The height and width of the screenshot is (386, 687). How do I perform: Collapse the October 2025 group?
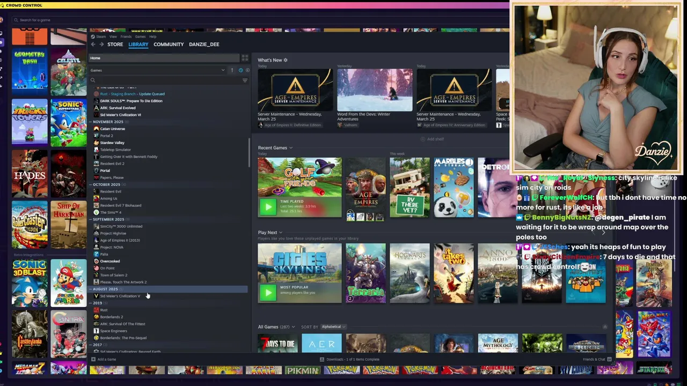point(90,184)
